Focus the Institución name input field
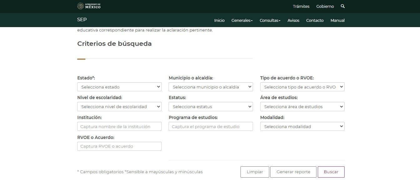The height and width of the screenshot is (186, 420). tap(119, 126)
